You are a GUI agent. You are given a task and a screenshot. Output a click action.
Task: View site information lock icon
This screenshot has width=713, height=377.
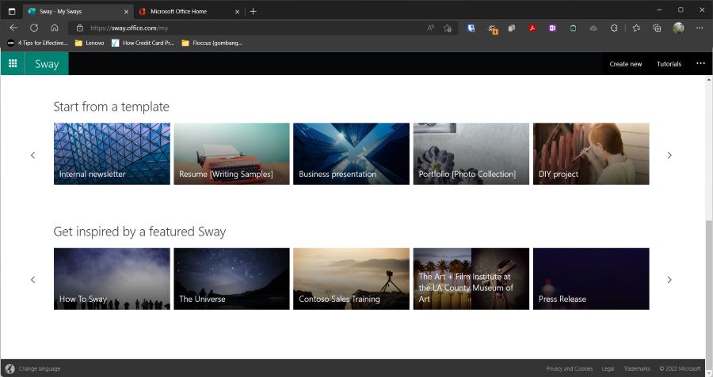[79, 28]
